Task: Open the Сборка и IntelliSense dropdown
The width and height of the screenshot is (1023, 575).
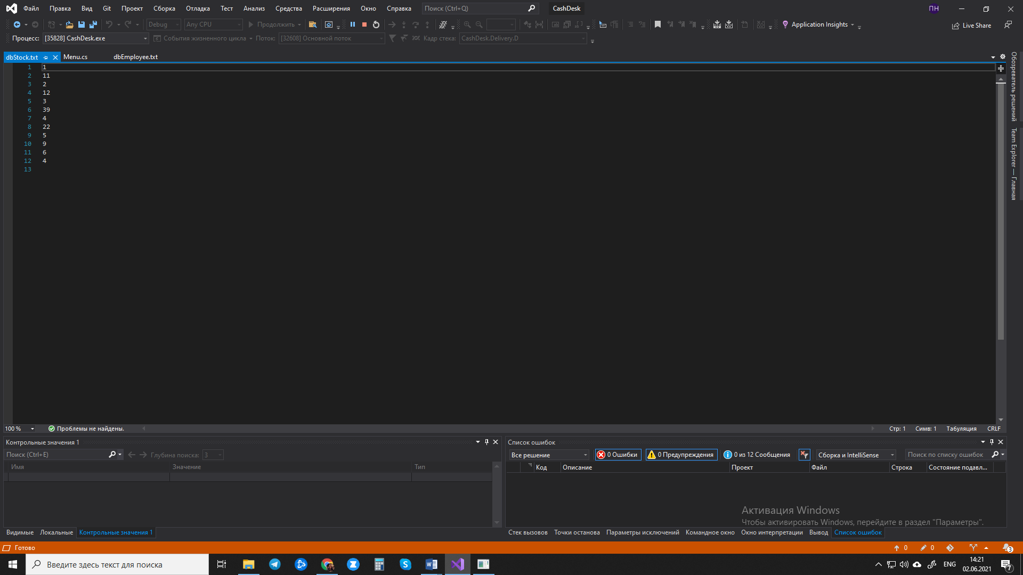Action: (856, 455)
